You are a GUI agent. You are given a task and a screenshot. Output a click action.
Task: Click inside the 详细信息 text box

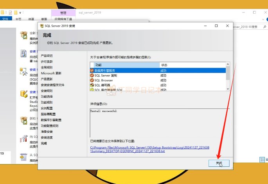click(x=160, y=123)
